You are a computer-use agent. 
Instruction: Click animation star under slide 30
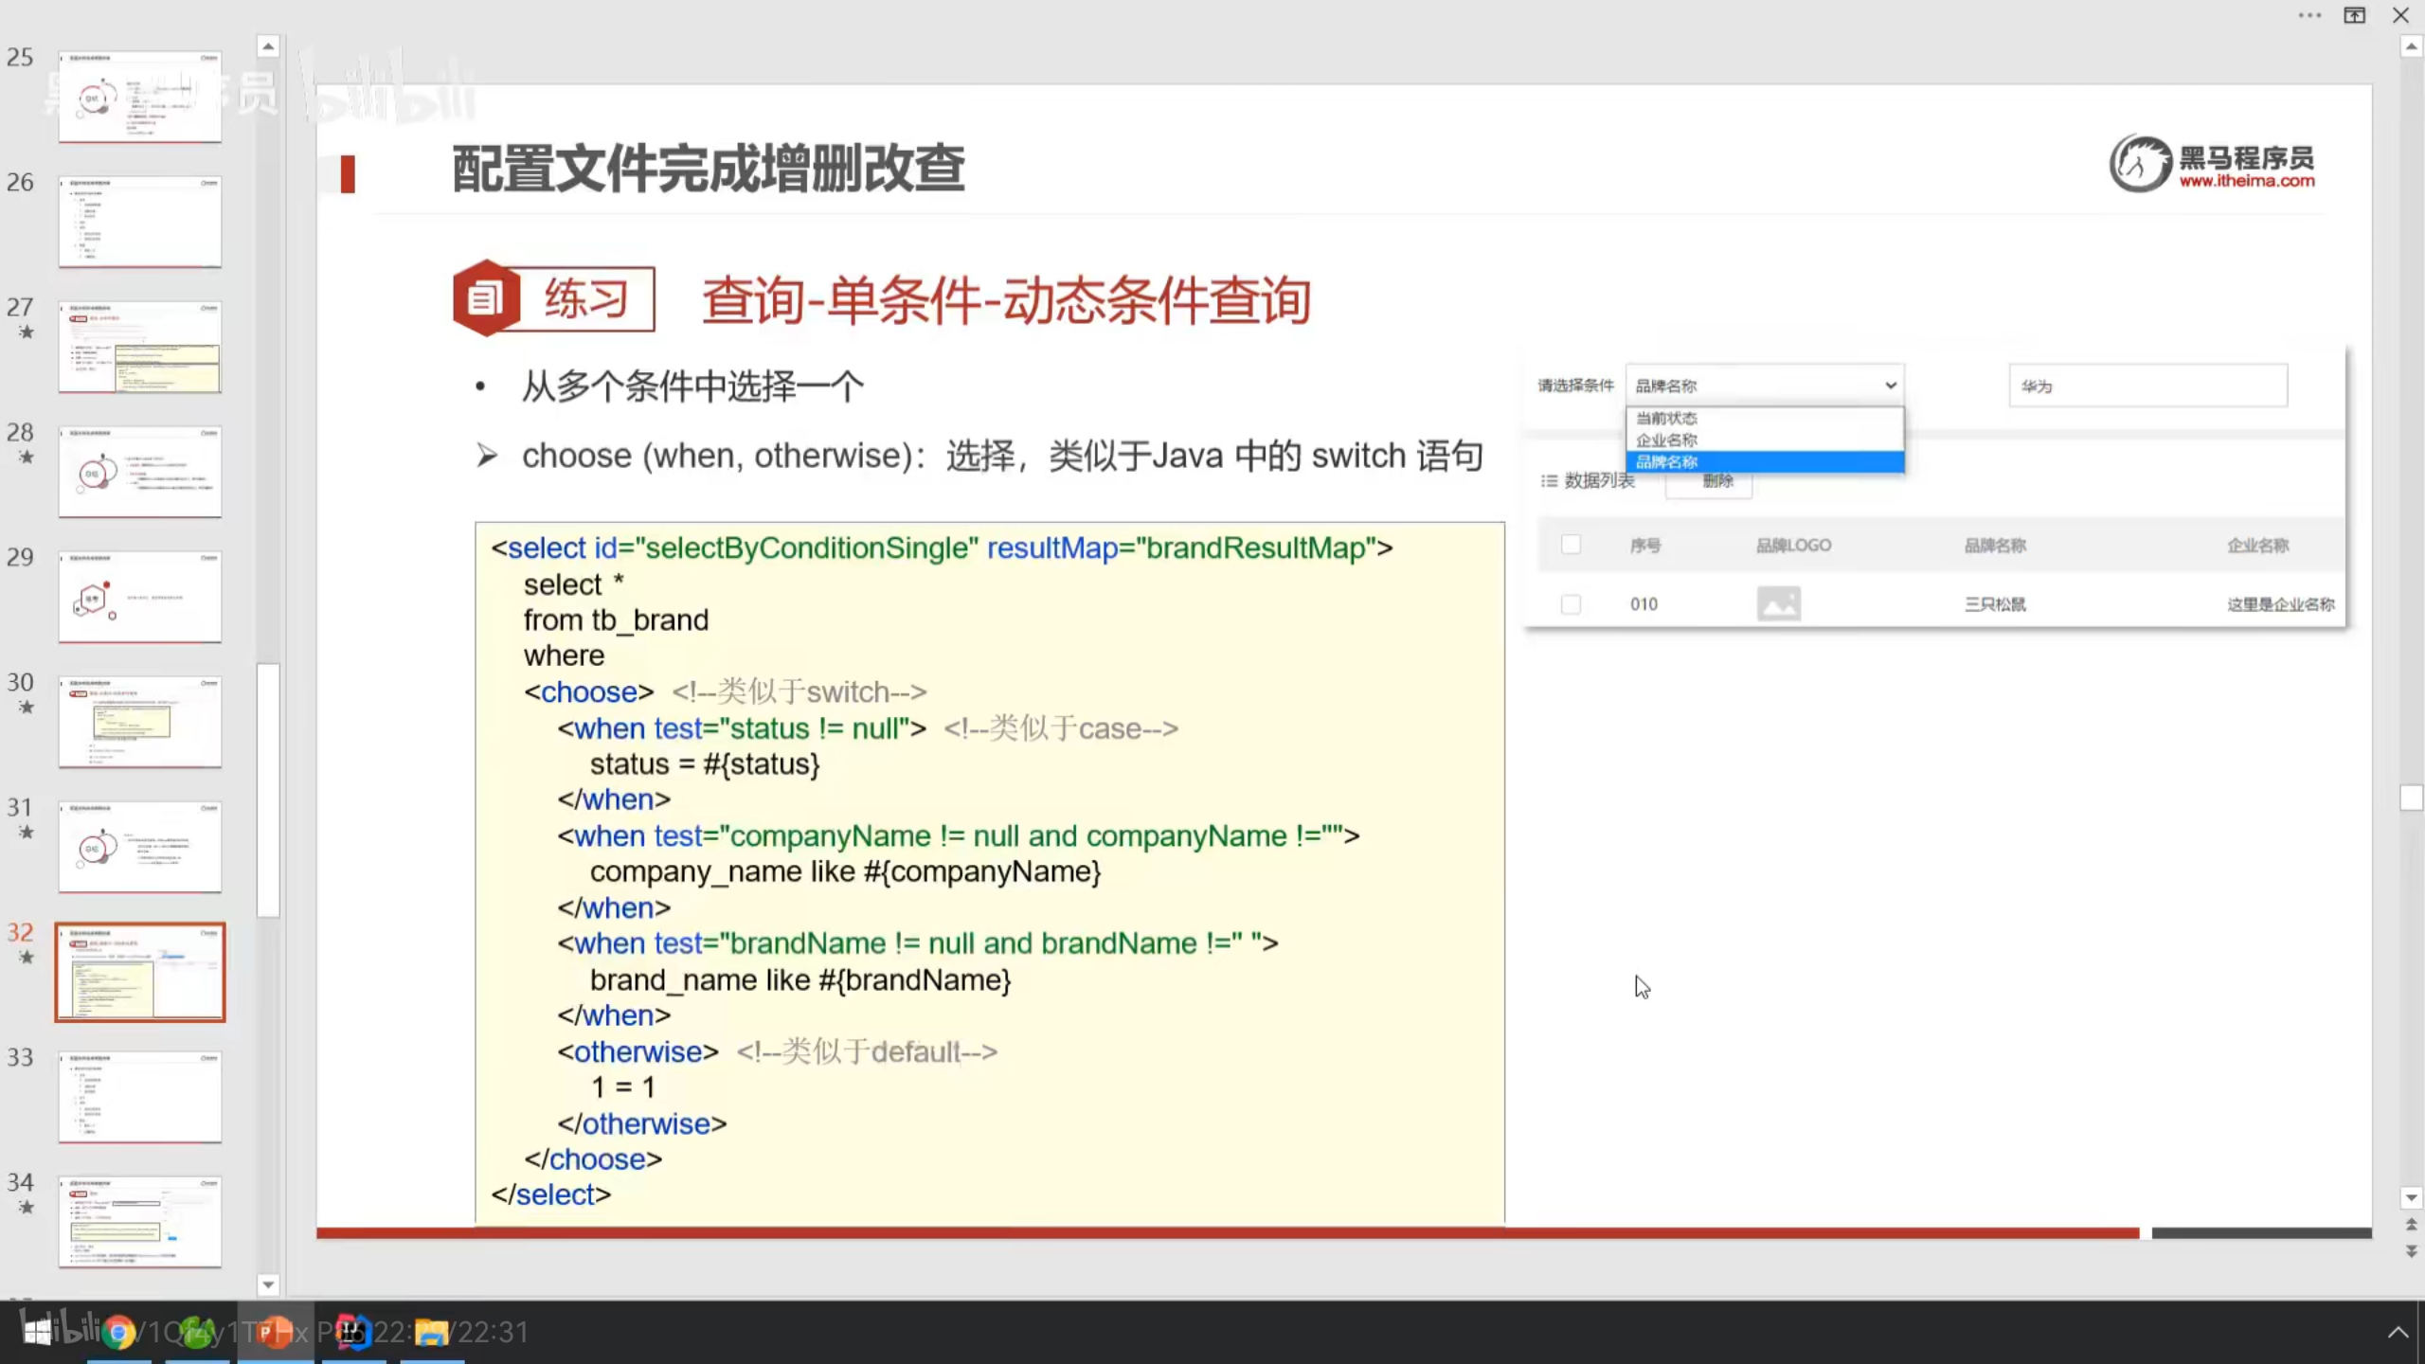(x=27, y=707)
